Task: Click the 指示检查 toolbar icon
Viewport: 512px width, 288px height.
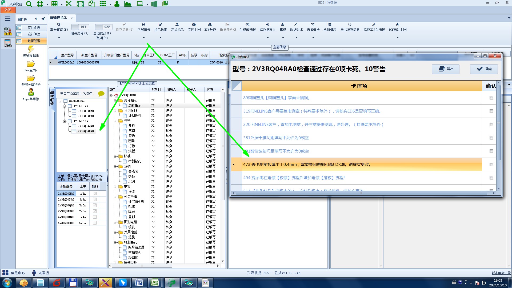Action: [x=160, y=24]
